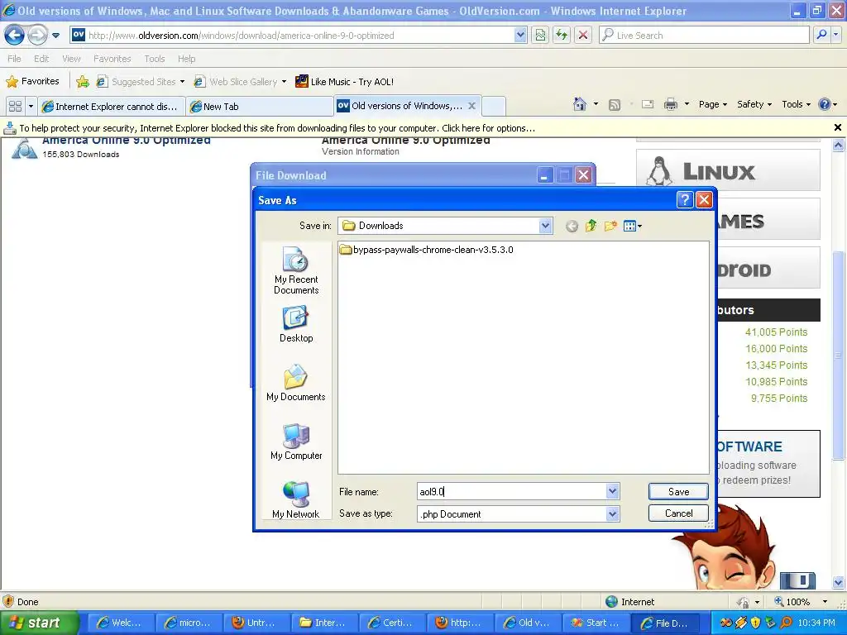Click the Print icon
Image resolution: width=847 pixels, height=635 pixels.
click(x=670, y=104)
